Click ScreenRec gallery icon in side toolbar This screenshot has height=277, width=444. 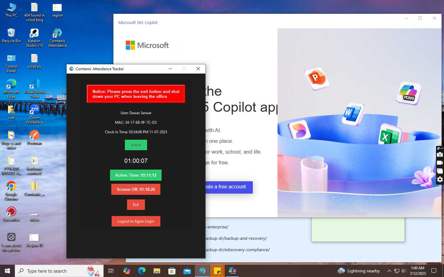[x=440, y=171]
